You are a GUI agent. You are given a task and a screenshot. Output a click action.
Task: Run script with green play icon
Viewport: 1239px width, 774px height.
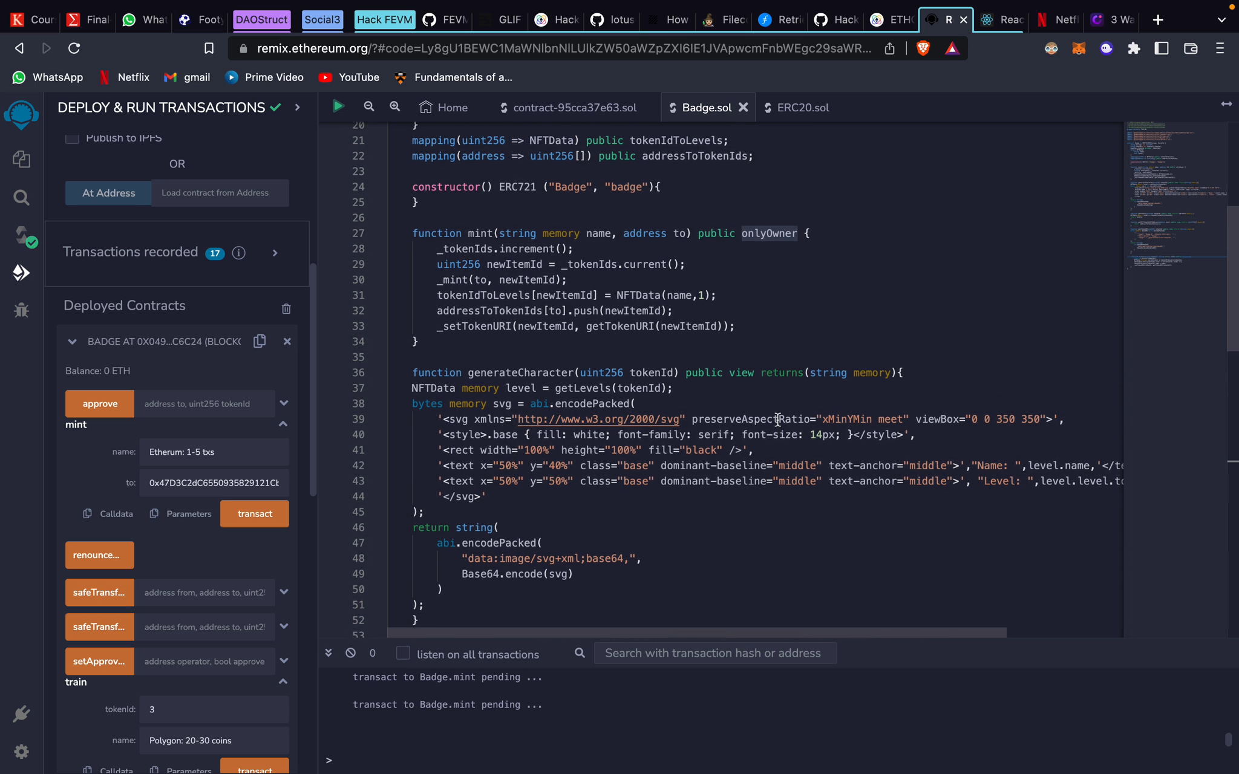[x=338, y=106]
